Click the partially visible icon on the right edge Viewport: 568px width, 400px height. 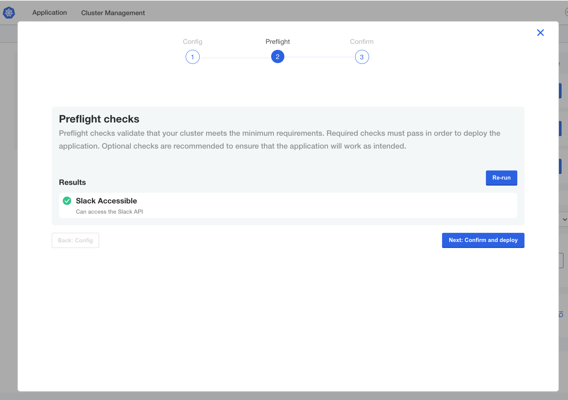point(560,314)
